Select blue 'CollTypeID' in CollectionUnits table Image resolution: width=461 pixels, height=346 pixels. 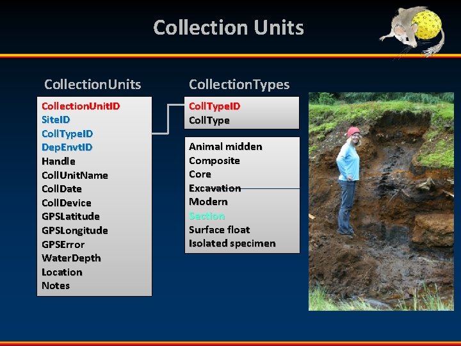point(67,134)
